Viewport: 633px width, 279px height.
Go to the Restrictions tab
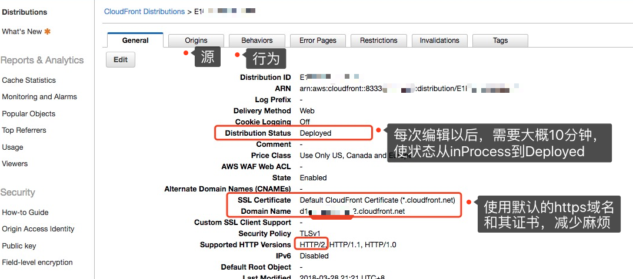(x=379, y=41)
